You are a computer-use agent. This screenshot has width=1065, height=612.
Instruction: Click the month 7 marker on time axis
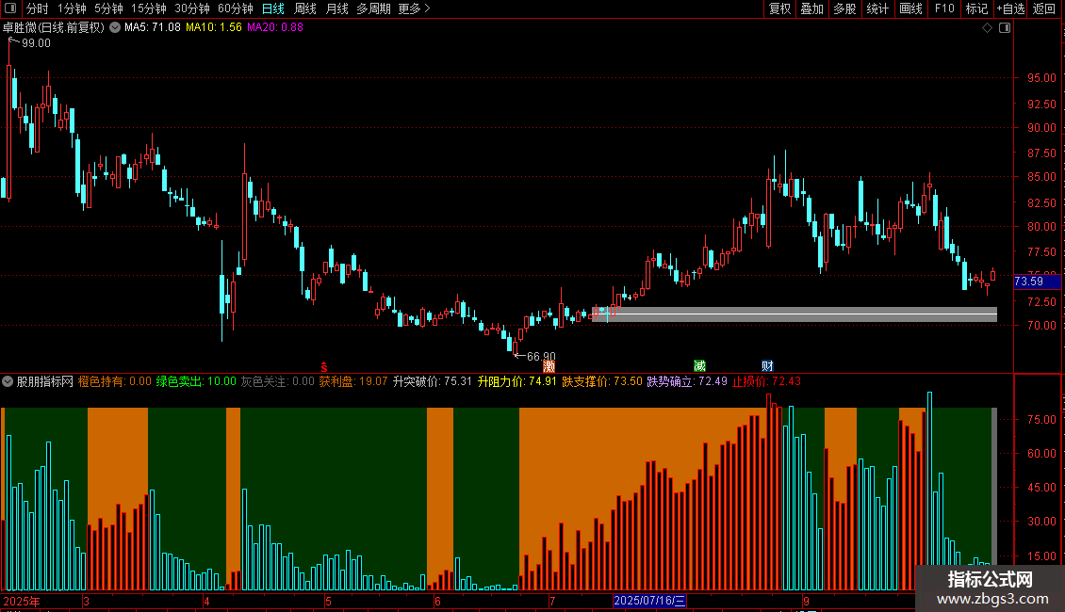coord(552,601)
